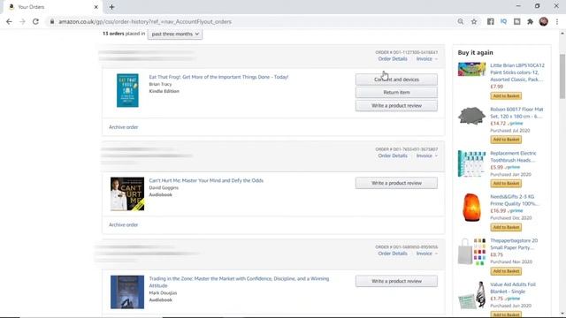Expand Invoice menu for Eat That Frog order

point(426,59)
